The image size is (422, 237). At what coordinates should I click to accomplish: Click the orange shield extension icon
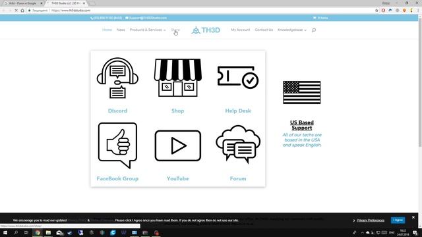404,11
